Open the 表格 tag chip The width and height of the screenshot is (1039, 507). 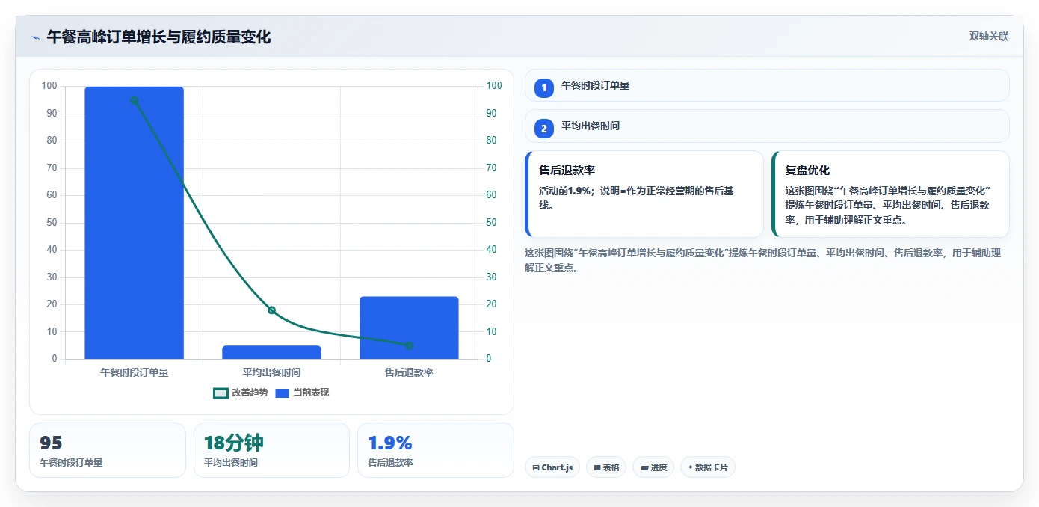(x=606, y=467)
